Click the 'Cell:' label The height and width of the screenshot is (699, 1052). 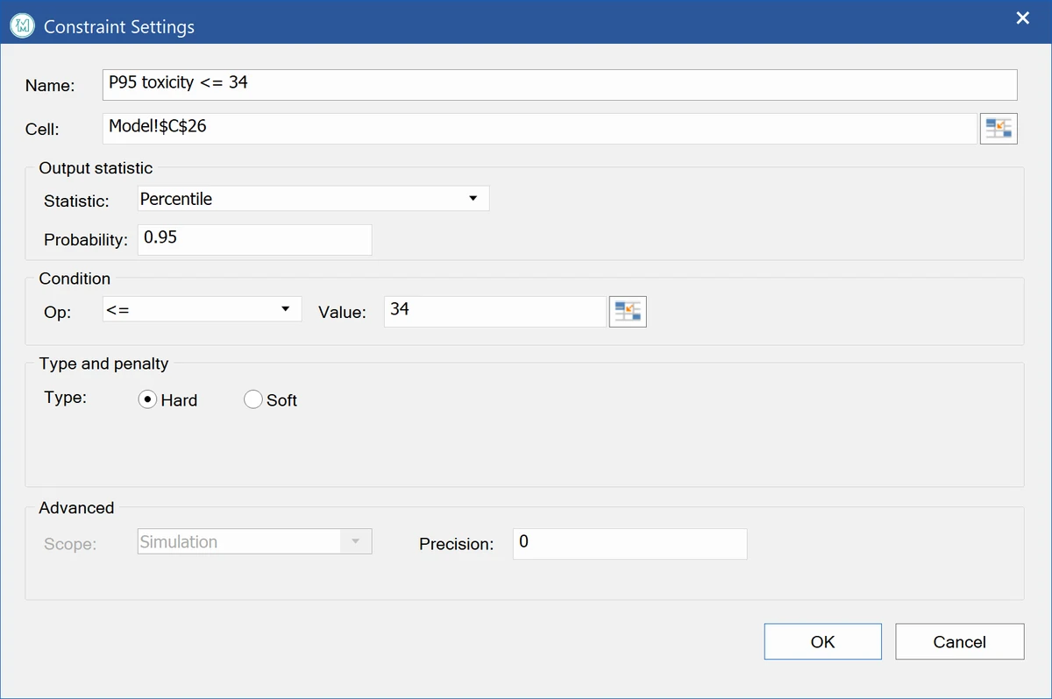[42, 130]
